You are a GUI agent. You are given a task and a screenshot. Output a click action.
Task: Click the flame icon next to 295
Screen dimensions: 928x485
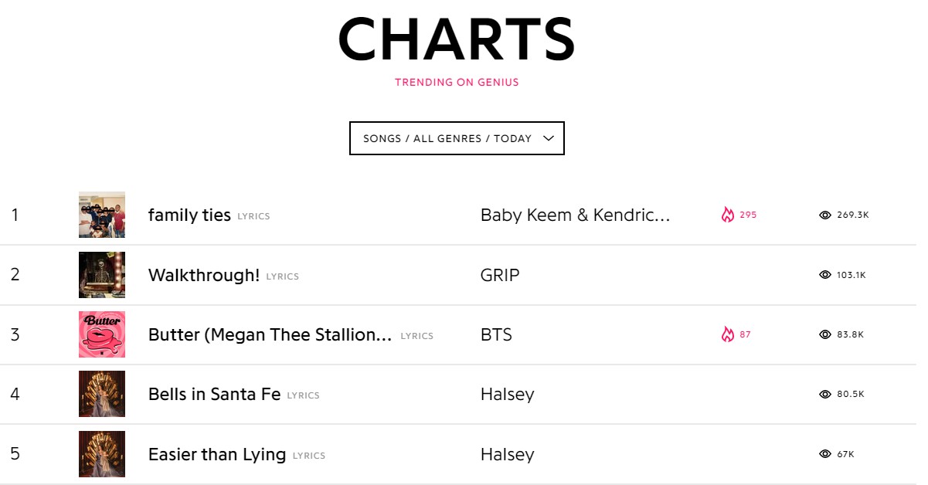click(727, 215)
